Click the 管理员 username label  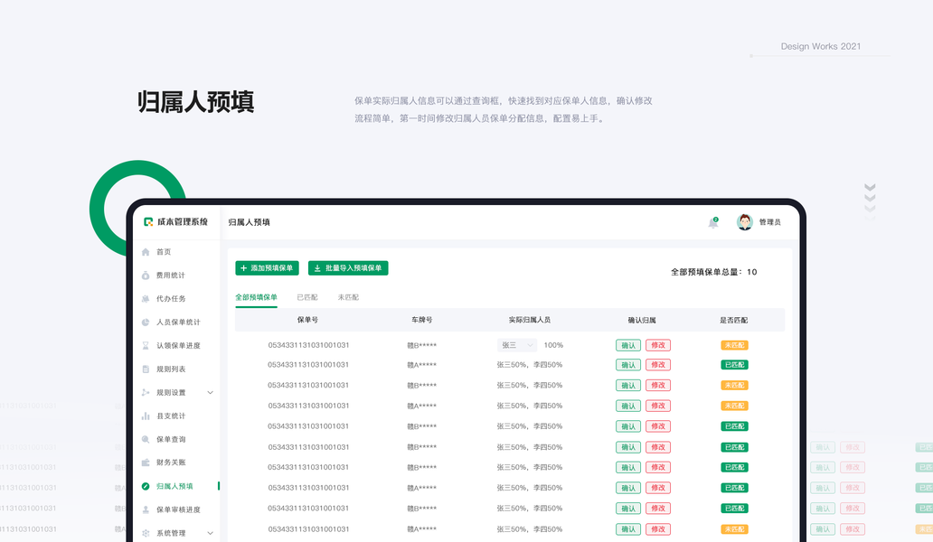point(770,222)
